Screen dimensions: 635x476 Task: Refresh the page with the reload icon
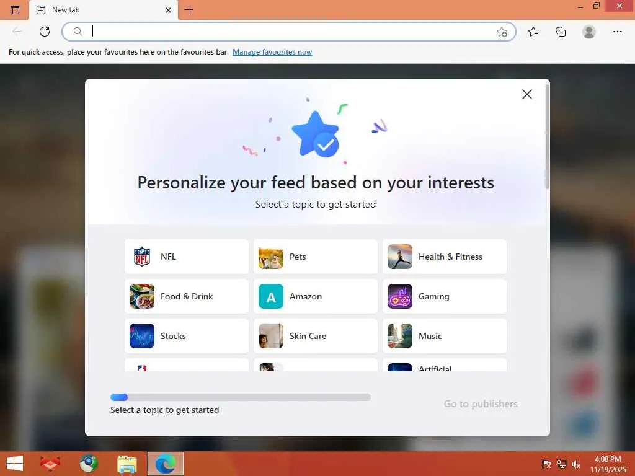pos(45,32)
